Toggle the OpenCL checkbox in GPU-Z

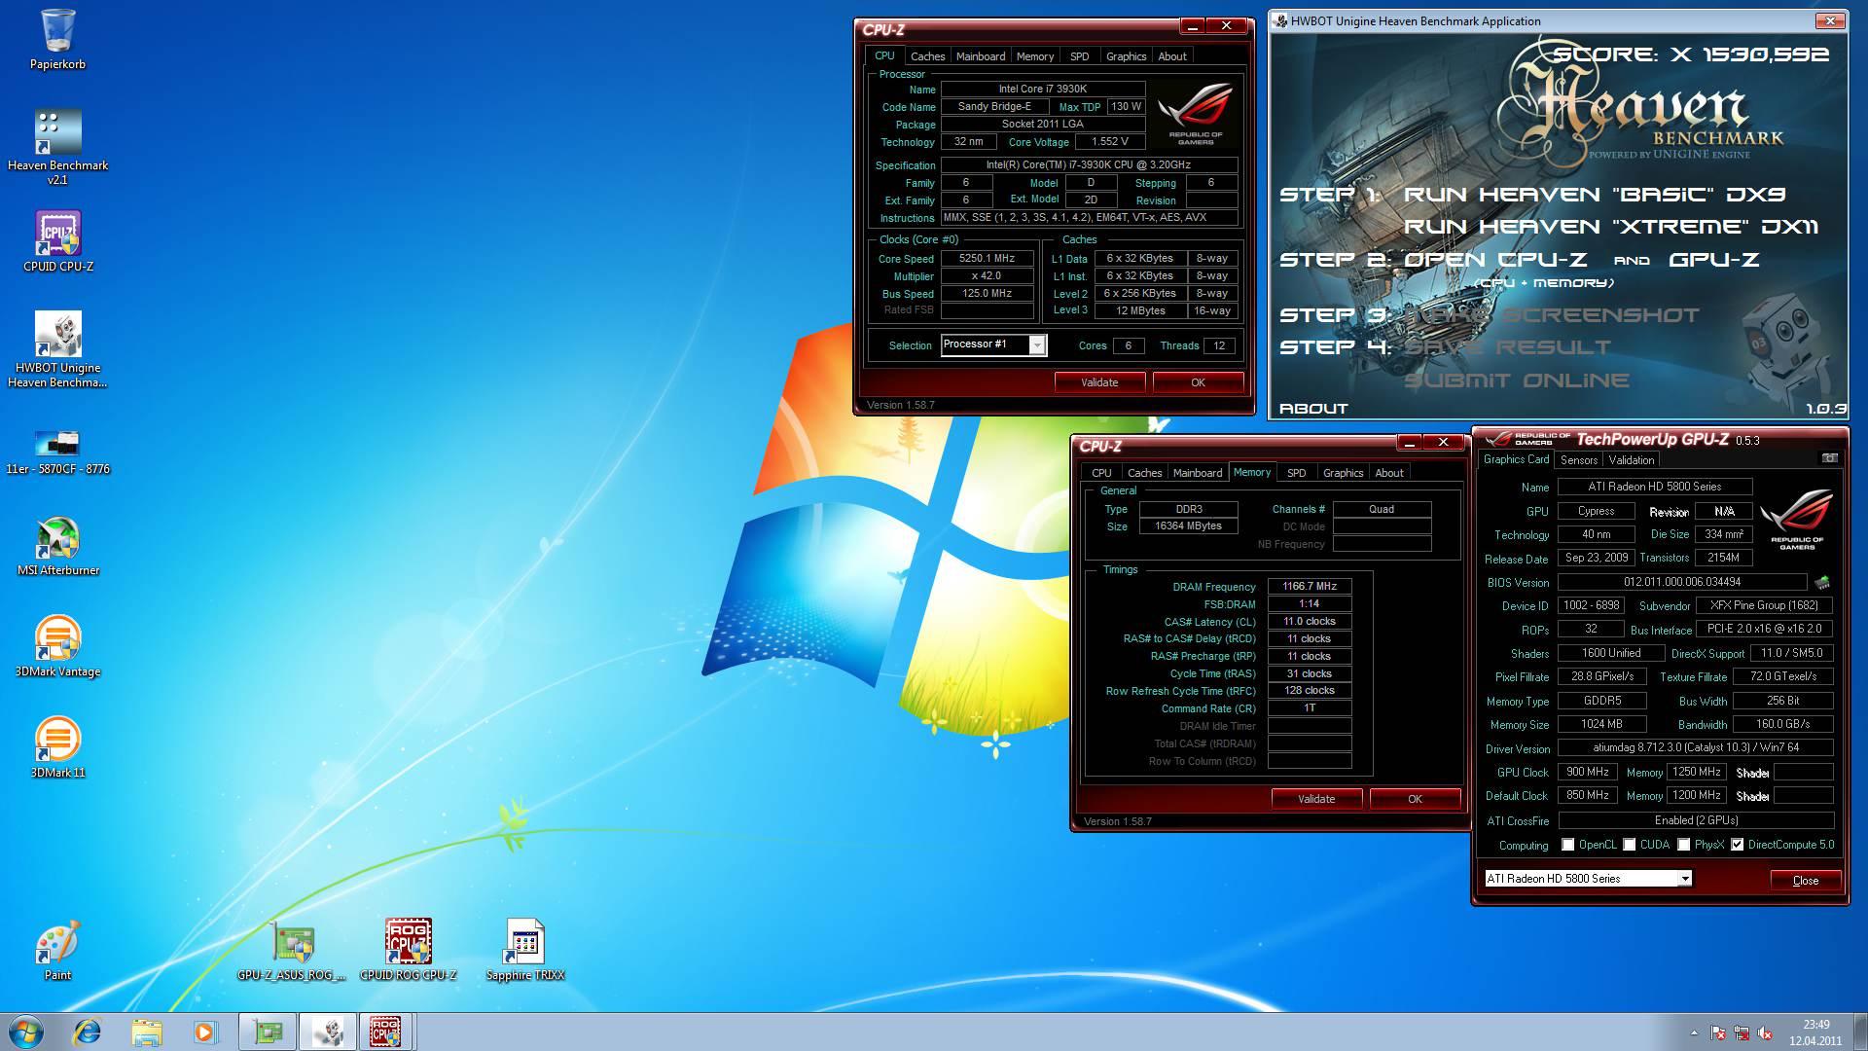[1567, 845]
